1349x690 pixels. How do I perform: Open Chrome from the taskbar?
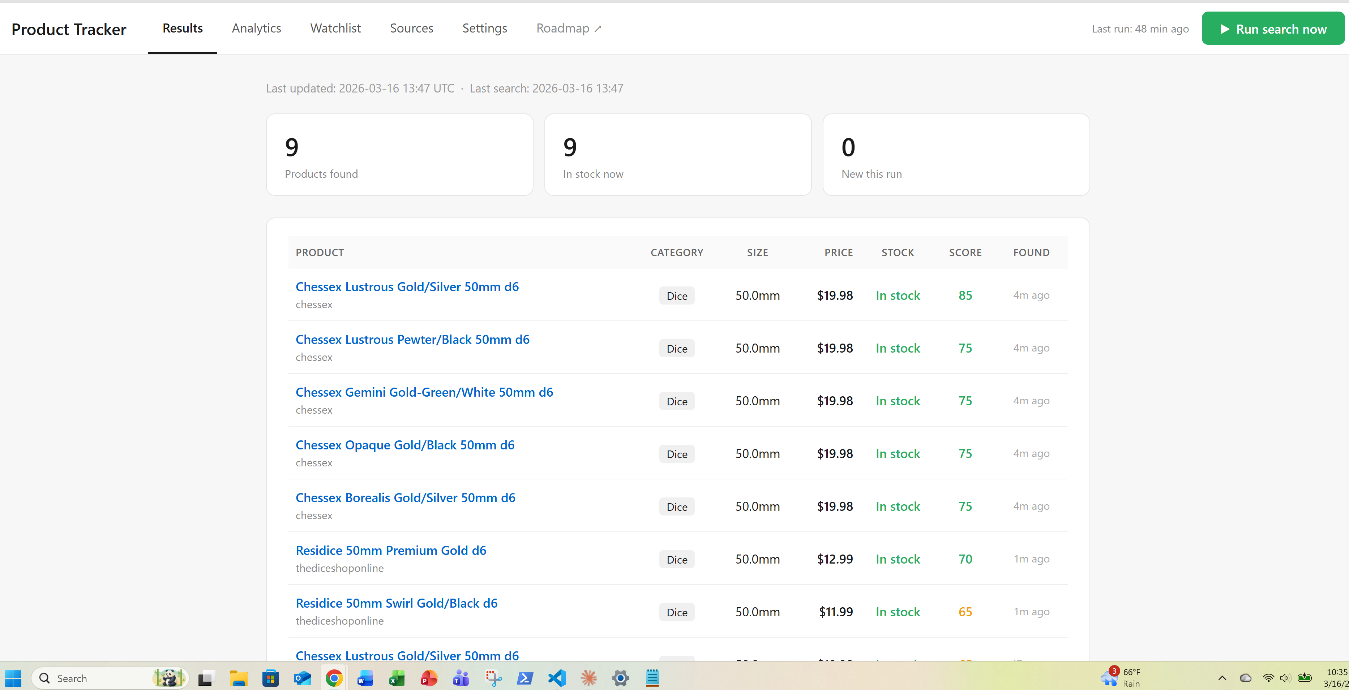[x=334, y=678]
